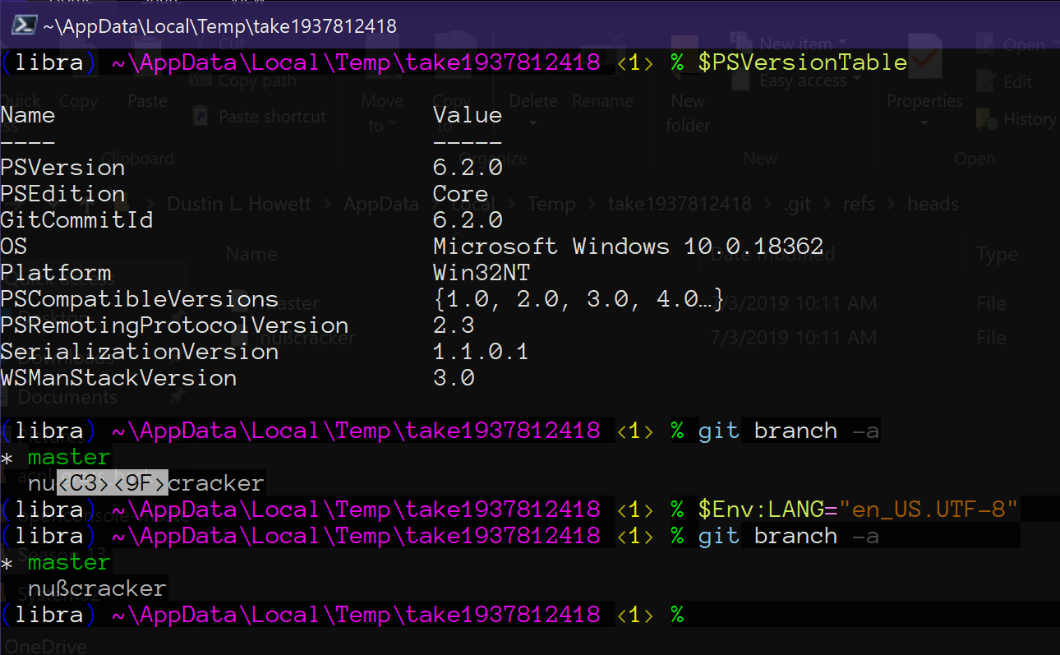Select the $PSVersionTable command text
The image size is (1060, 655).
click(803, 62)
